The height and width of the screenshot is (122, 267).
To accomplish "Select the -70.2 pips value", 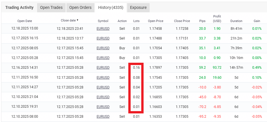I will coord(202,107).
